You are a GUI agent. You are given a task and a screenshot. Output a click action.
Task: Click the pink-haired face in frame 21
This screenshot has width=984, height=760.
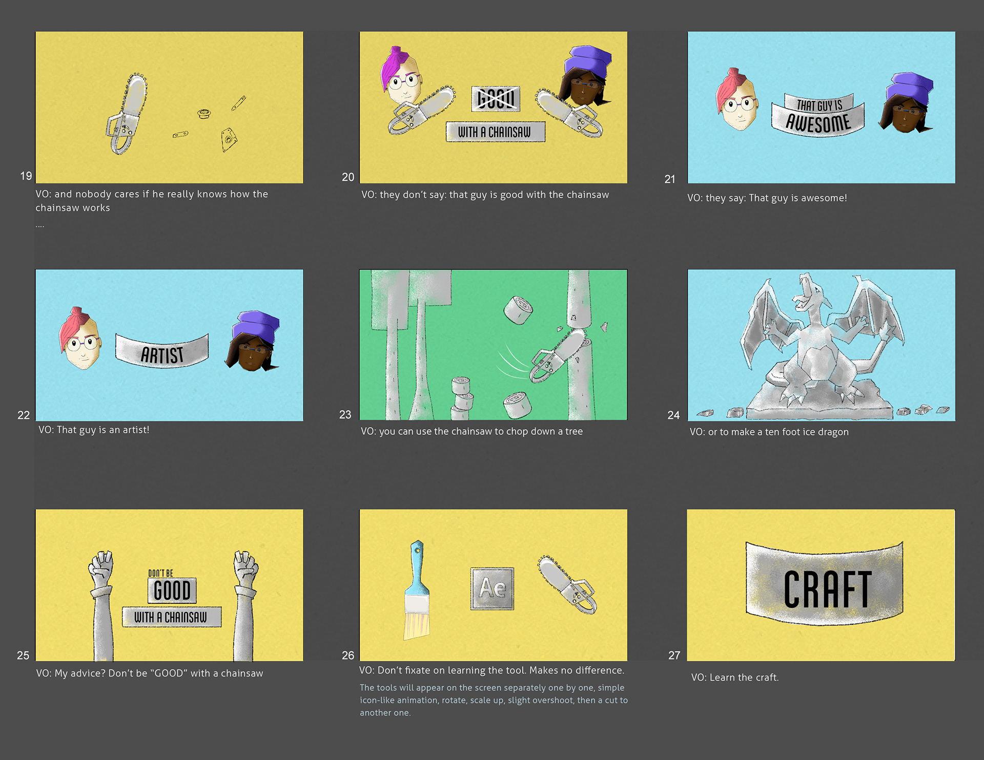pos(736,99)
